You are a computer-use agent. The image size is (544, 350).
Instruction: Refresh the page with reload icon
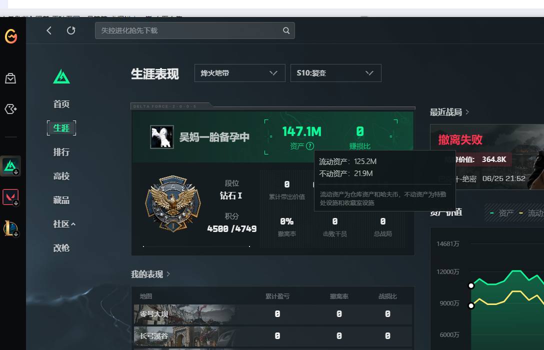click(71, 30)
